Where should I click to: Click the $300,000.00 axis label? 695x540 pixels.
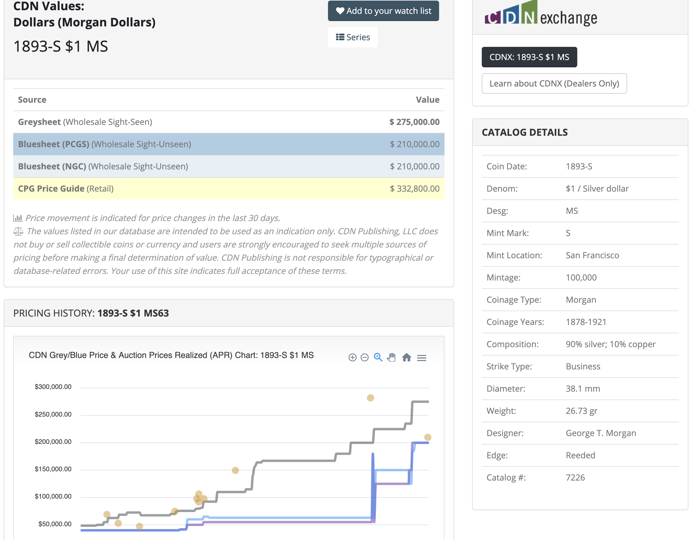[53, 387]
